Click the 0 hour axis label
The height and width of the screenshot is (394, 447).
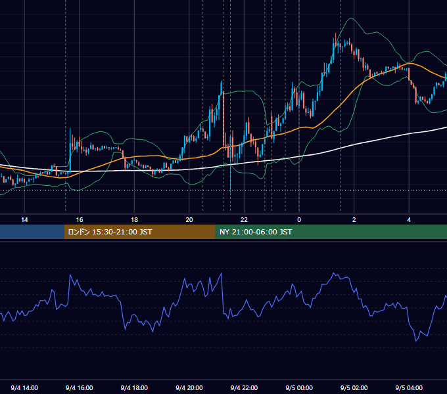299,220
